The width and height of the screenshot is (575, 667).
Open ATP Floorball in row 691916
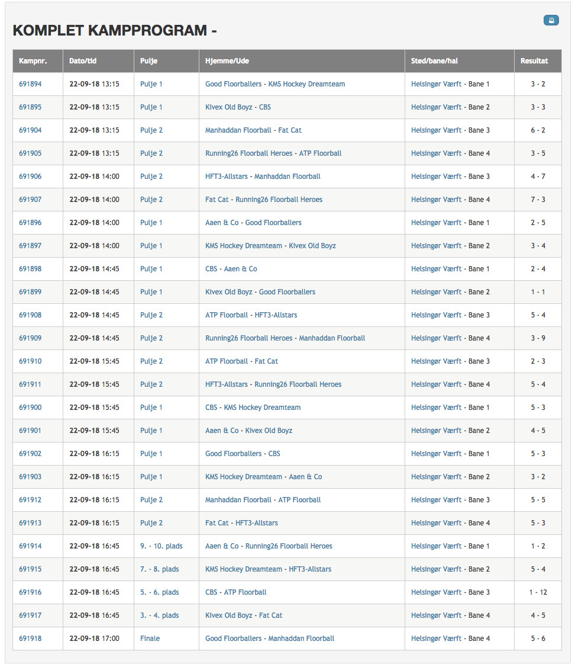click(245, 592)
